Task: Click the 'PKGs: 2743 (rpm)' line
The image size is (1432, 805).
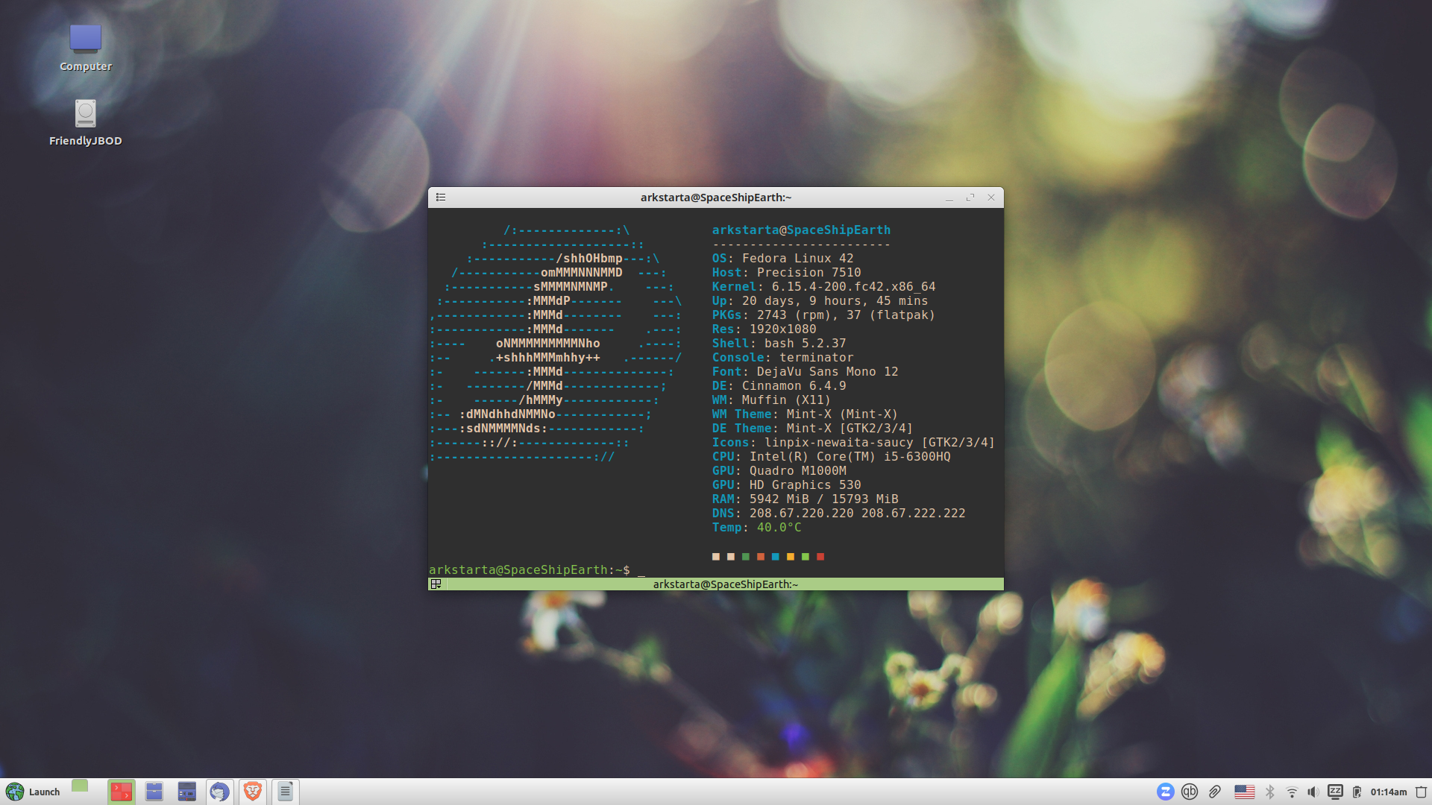Action: pyautogui.click(x=823, y=315)
